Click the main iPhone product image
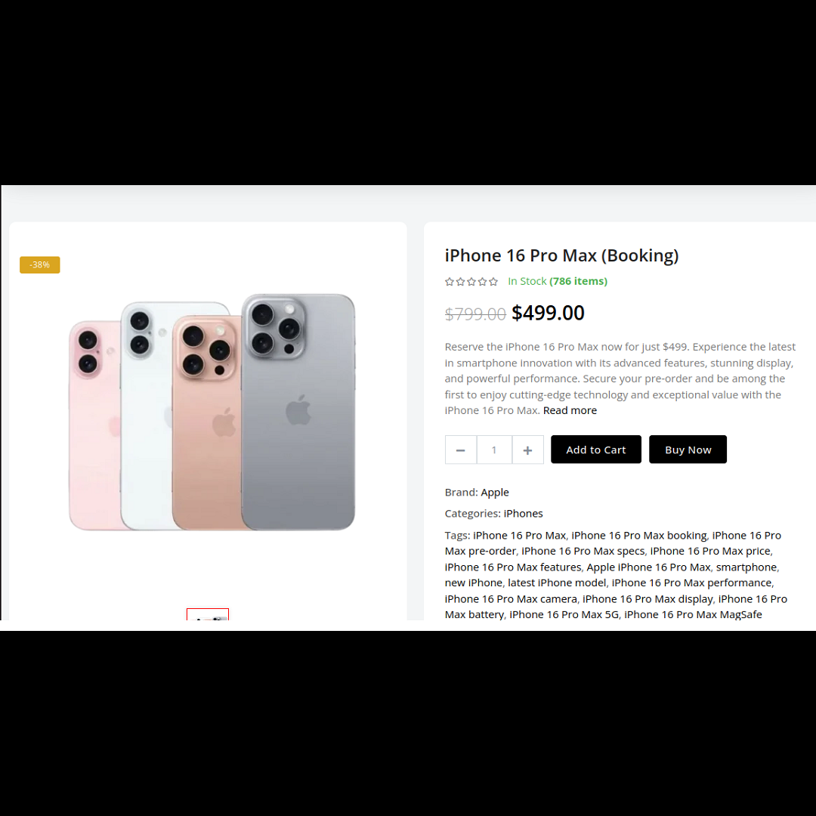Screen dimensions: 816x816 coord(212,413)
